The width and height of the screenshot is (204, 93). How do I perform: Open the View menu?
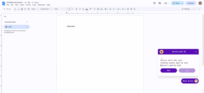pos(17,5)
